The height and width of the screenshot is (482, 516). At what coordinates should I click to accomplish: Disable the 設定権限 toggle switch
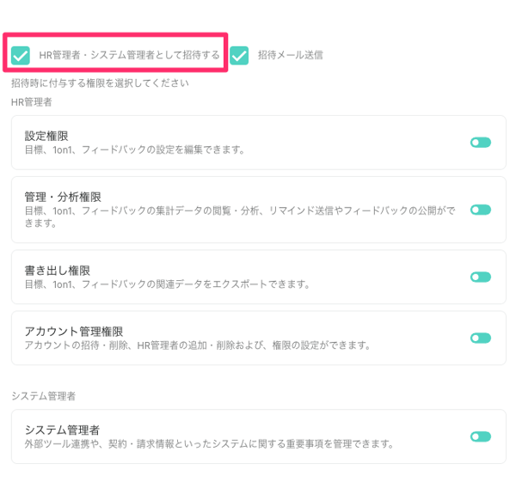(x=480, y=143)
